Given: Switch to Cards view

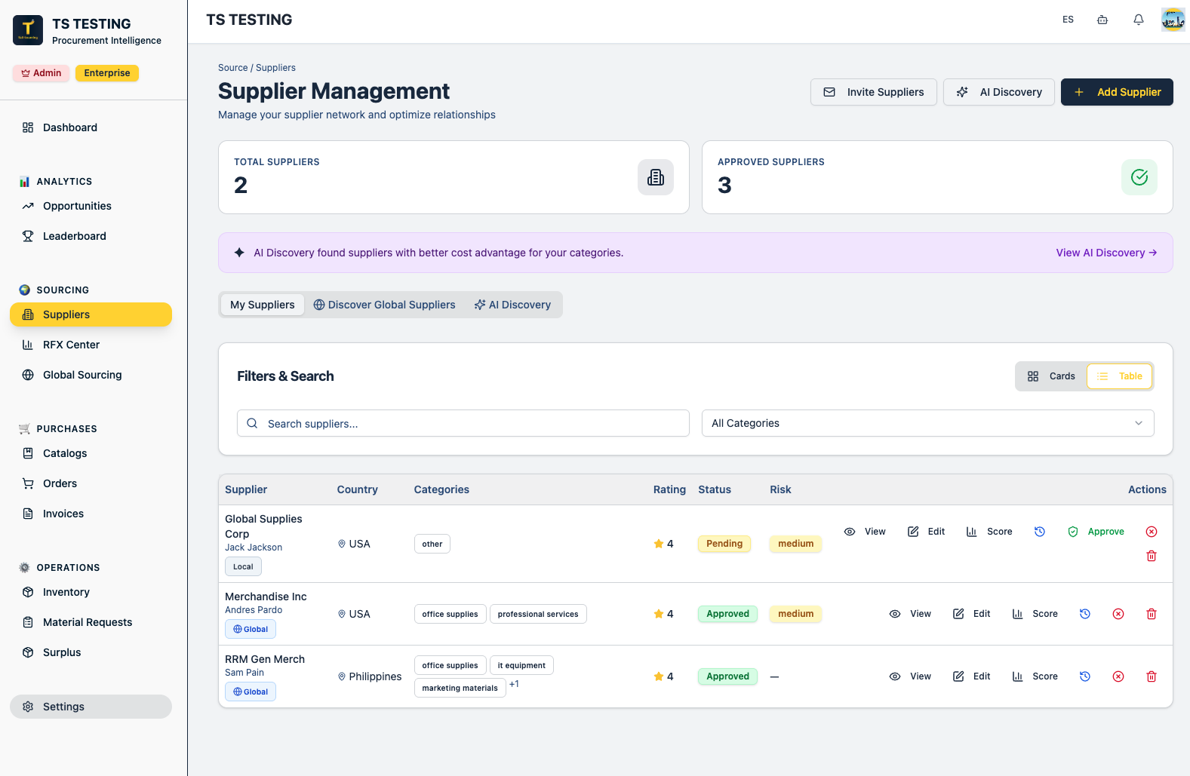Looking at the screenshot, I should point(1051,376).
